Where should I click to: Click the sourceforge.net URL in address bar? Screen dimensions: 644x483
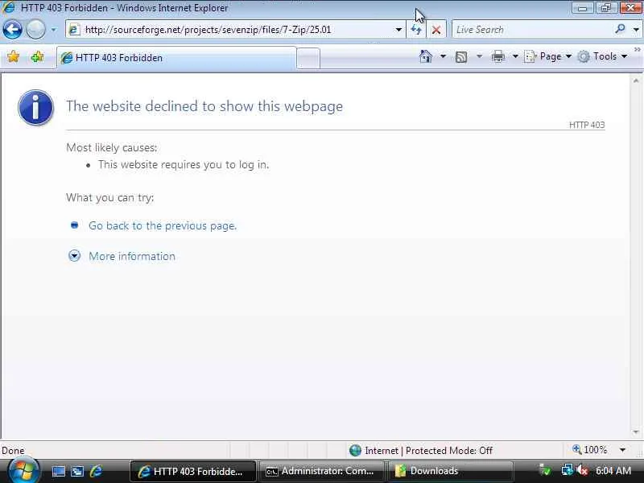point(208,30)
